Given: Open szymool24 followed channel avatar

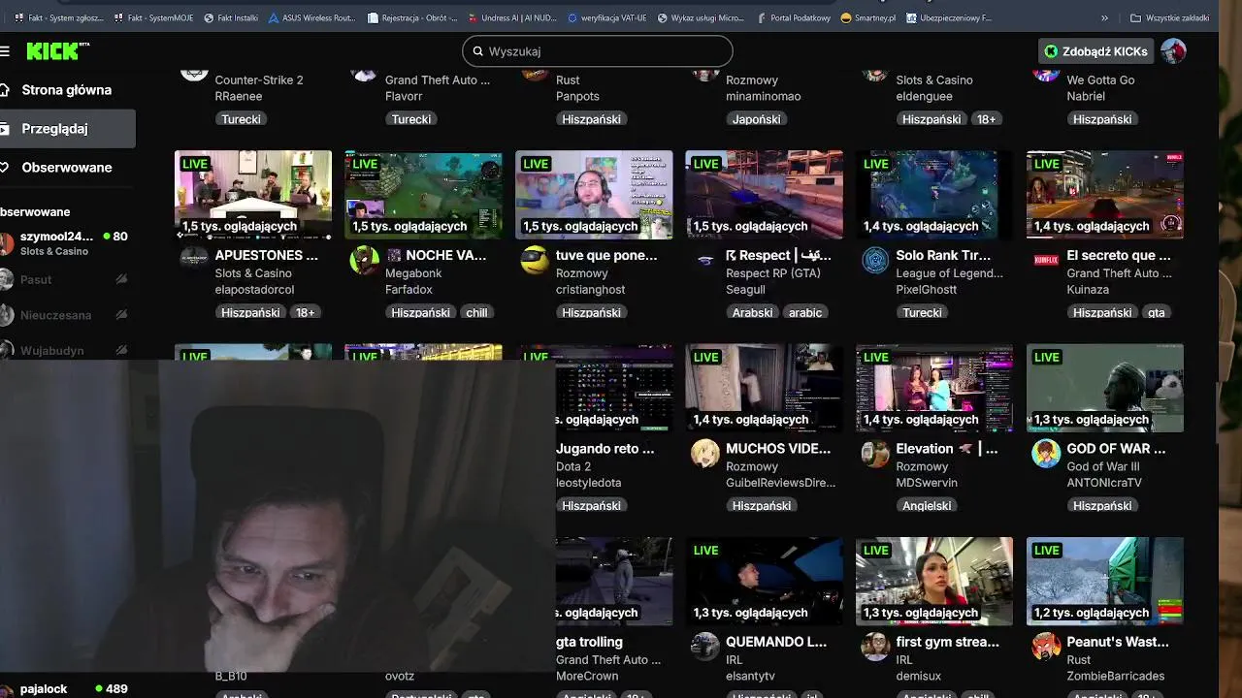Looking at the screenshot, I should coord(7,243).
